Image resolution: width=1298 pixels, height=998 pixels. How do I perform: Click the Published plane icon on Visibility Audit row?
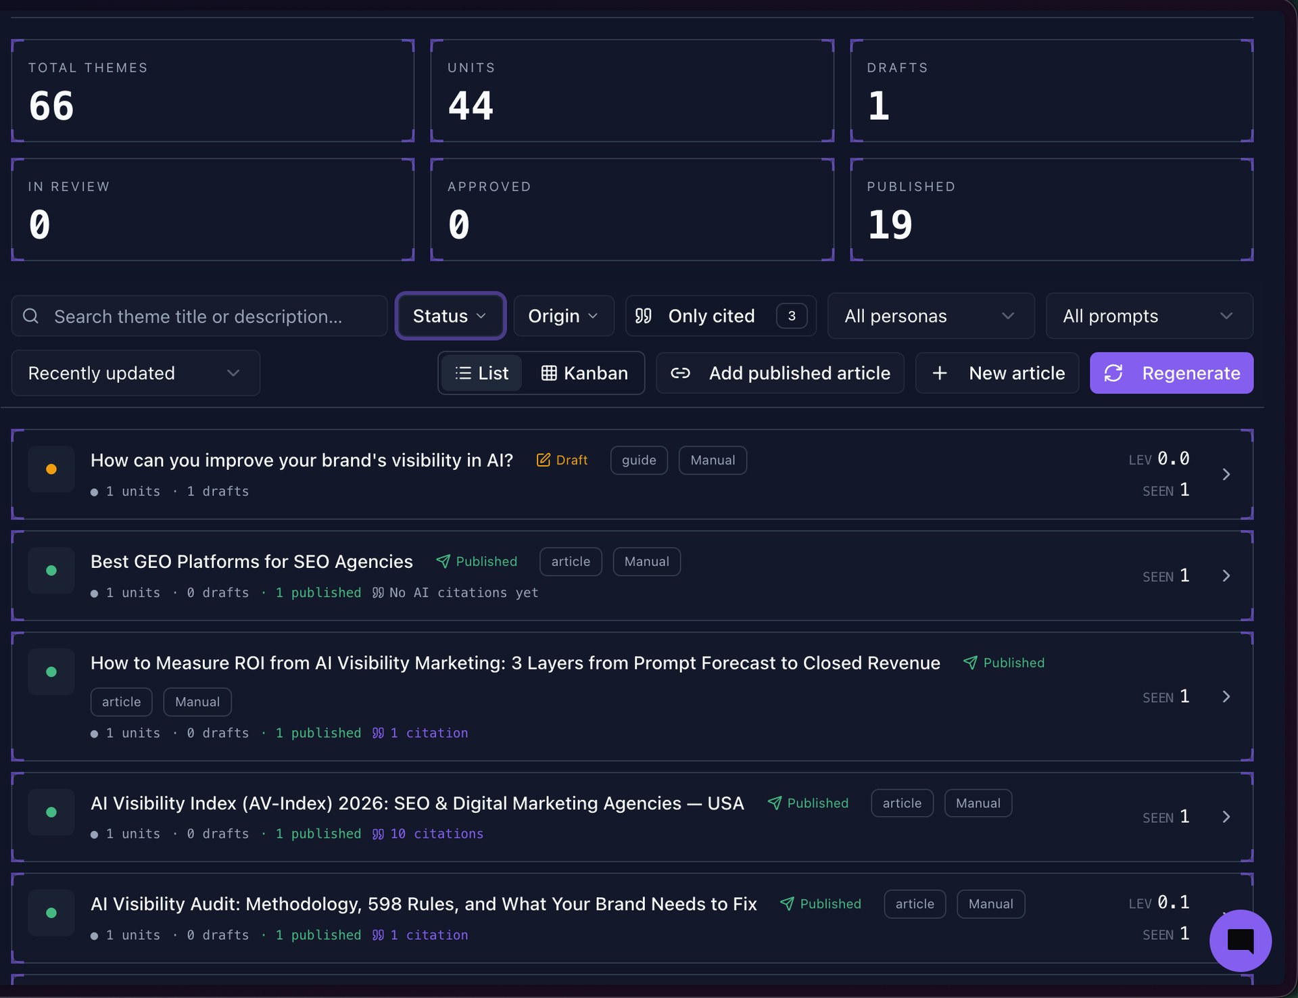[x=788, y=904]
